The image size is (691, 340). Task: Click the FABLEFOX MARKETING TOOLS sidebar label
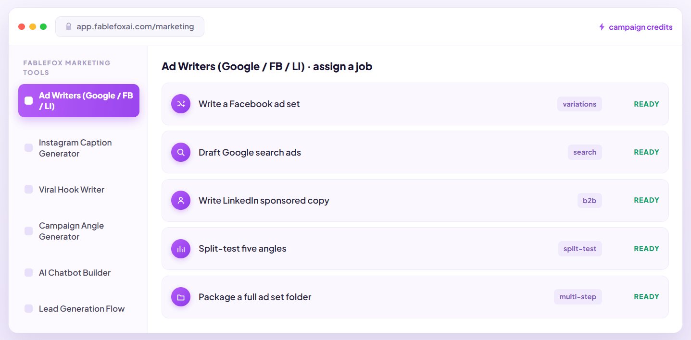coord(67,68)
